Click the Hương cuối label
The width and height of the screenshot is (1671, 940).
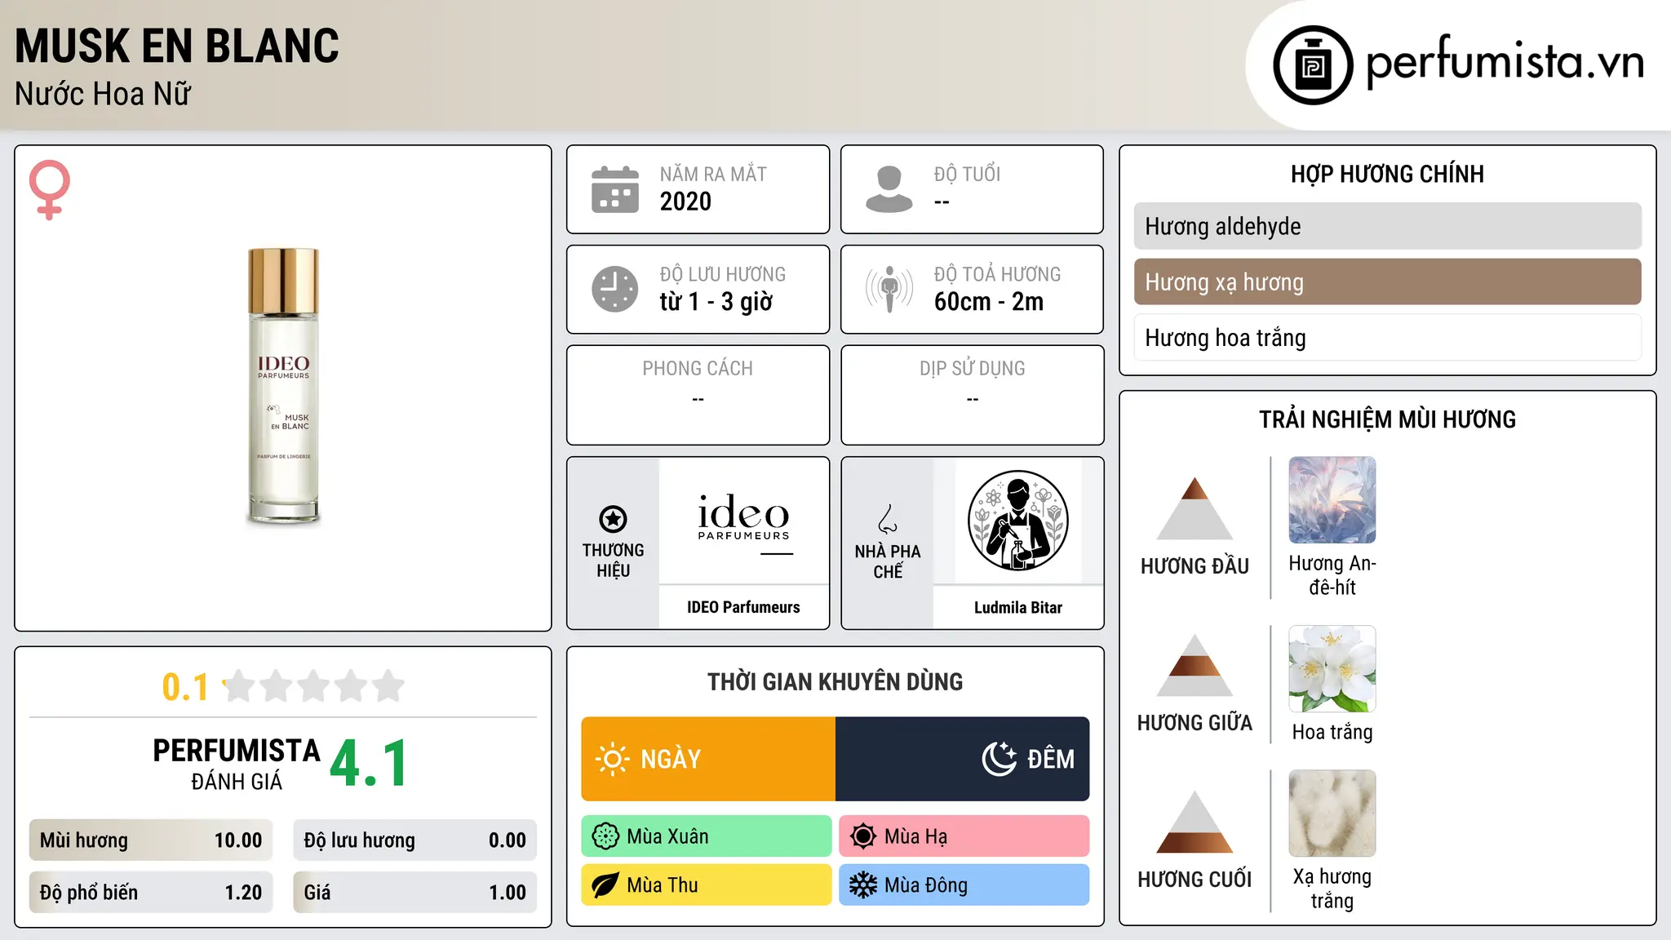1195,880
